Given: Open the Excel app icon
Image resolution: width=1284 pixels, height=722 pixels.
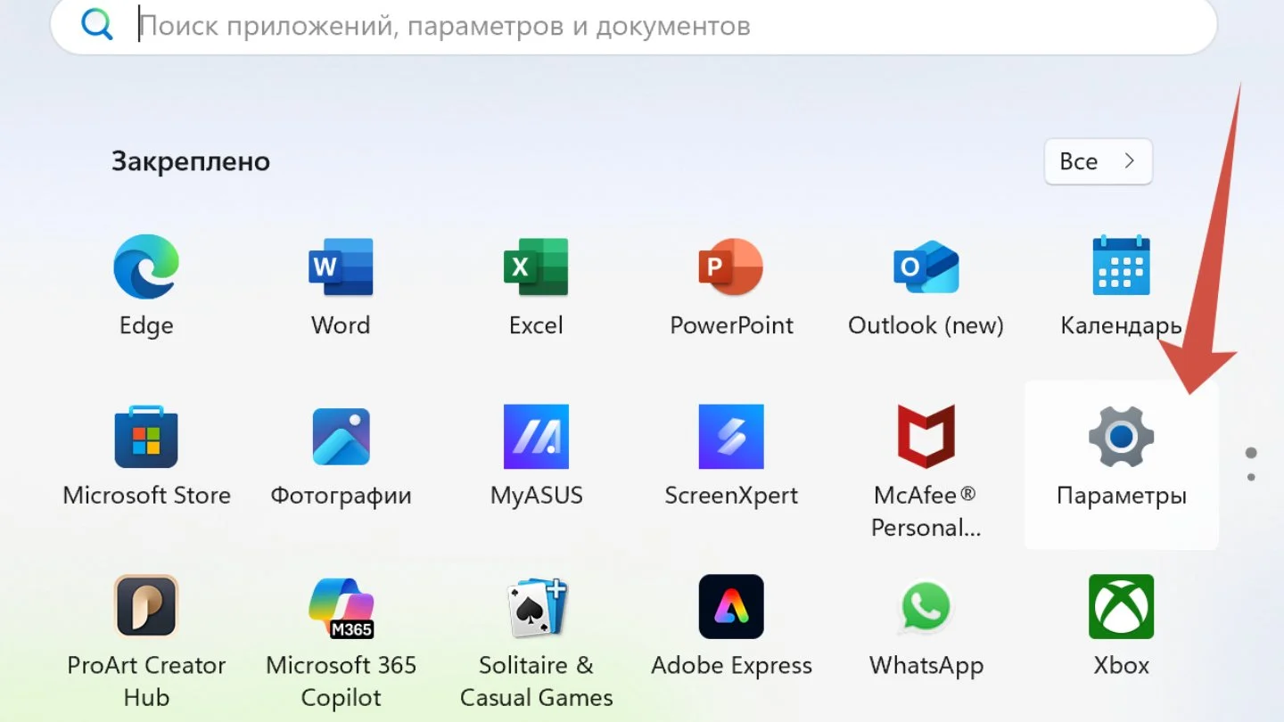Looking at the screenshot, I should [536, 267].
